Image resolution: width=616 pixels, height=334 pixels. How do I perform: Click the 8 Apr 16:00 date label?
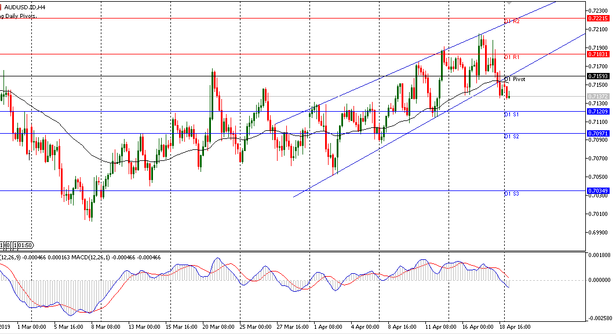[402, 326]
